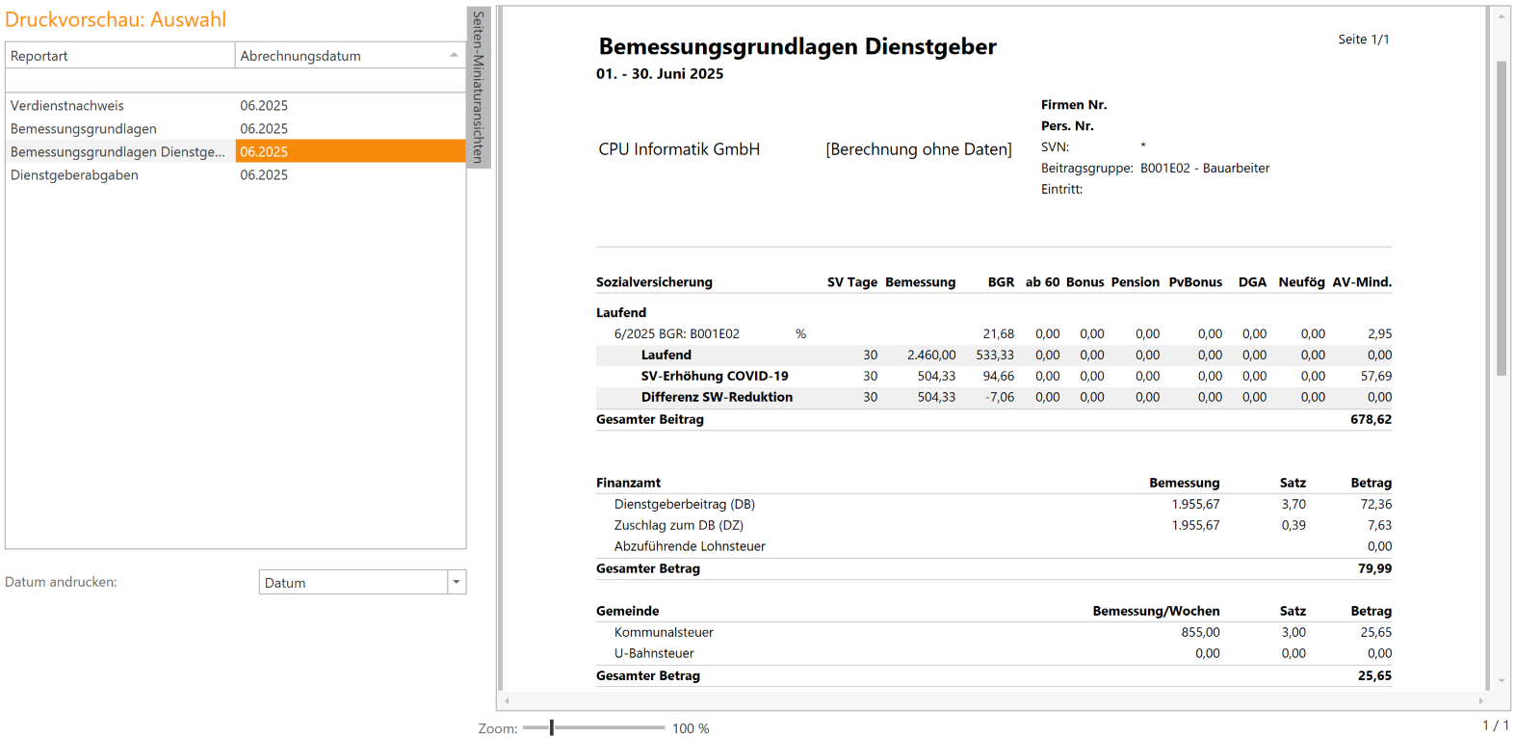Screen dimensions: 1515x738
Task: Click the 06.2025 date for Dienstgeberabgaben
Action: pyautogui.click(x=264, y=175)
